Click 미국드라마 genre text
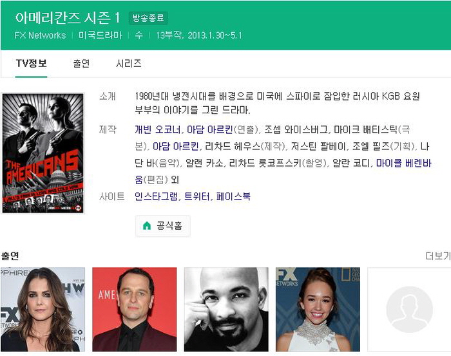 101,35
